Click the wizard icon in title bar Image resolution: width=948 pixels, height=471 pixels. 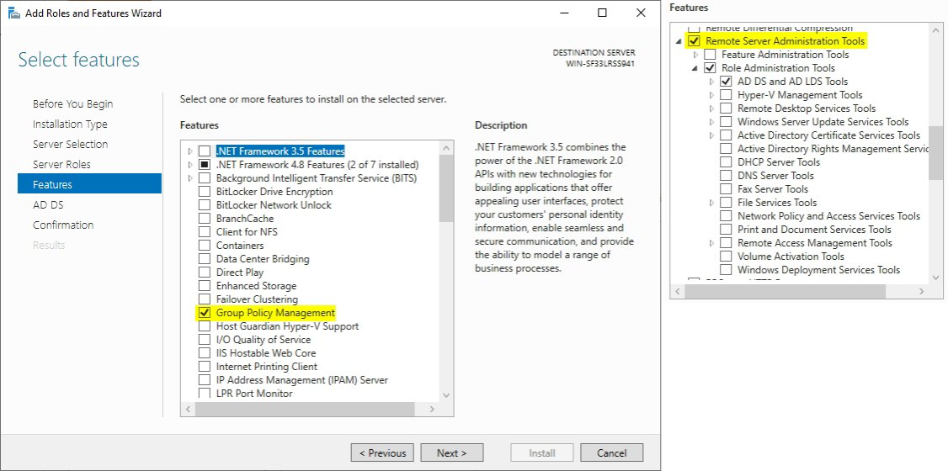[13, 13]
